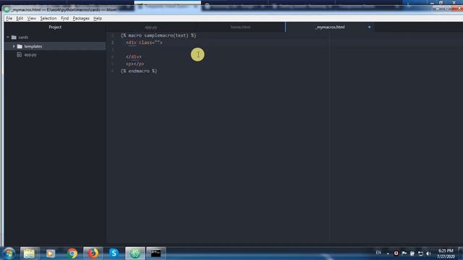Image resolution: width=463 pixels, height=260 pixels.
Task: Open the Packages menu
Action: point(81,18)
